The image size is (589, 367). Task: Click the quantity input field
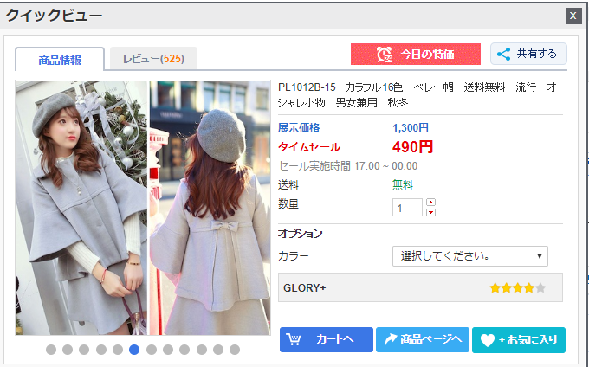(407, 208)
